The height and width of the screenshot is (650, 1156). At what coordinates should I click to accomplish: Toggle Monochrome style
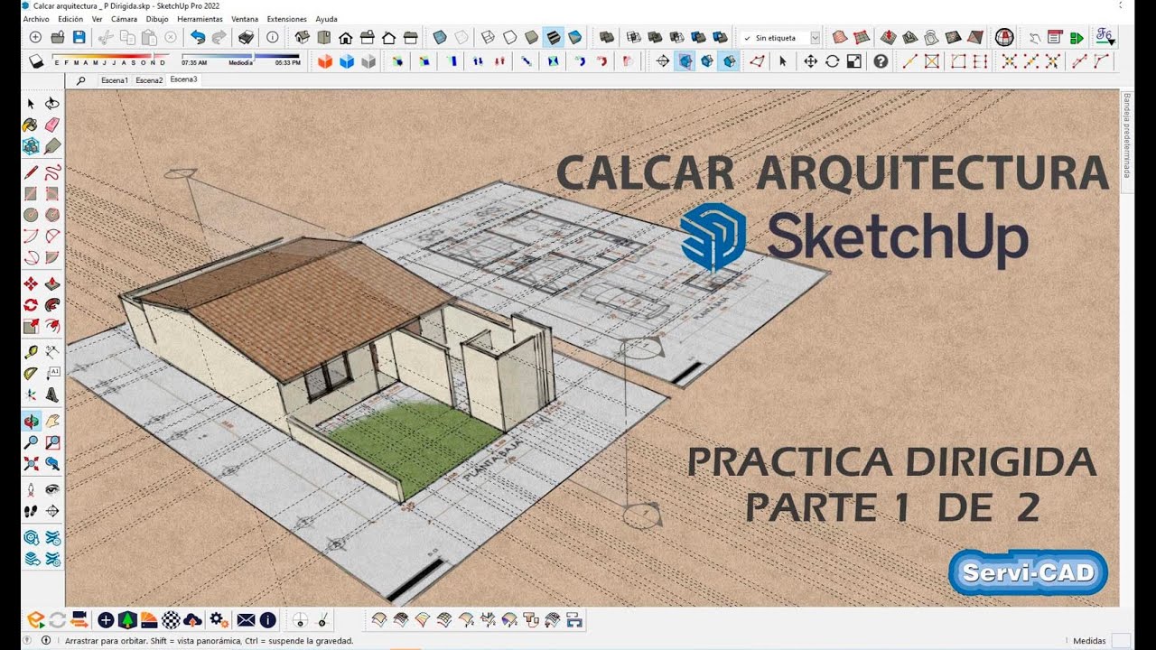point(575,37)
